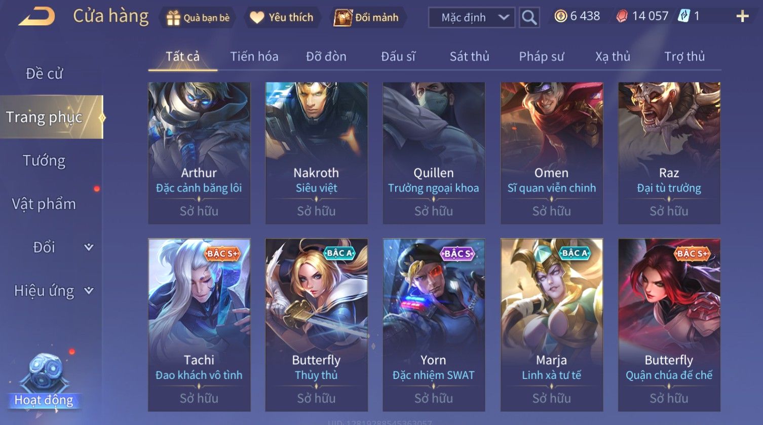
Task: Open Yorn Đặc nhiệm SWAT skin card
Action: pos(434,325)
